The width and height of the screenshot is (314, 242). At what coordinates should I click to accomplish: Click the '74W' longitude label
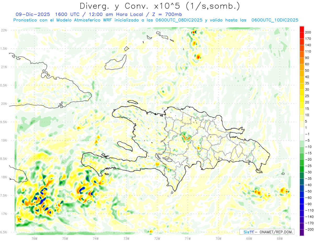(x=96, y=238)
